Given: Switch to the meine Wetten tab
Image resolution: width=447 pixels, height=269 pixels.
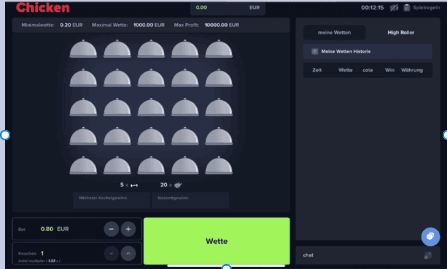Looking at the screenshot, I should (x=334, y=32).
